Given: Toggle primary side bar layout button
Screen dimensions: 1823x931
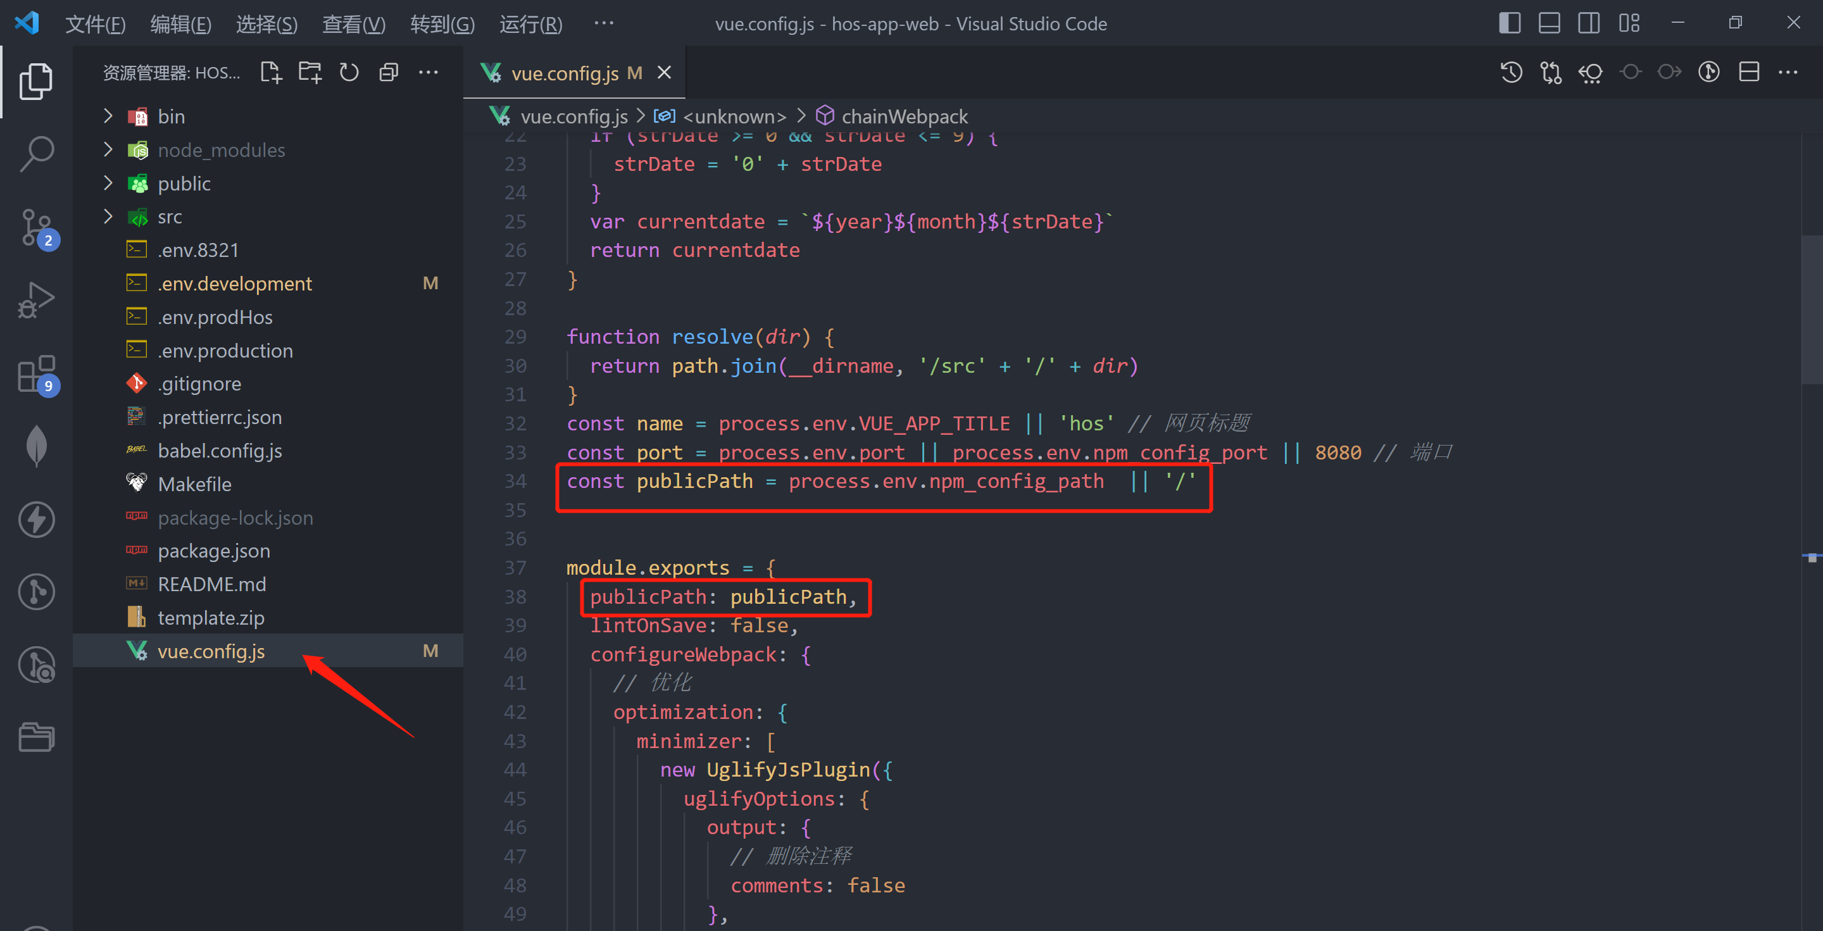Looking at the screenshot, I should (1510, 23).
